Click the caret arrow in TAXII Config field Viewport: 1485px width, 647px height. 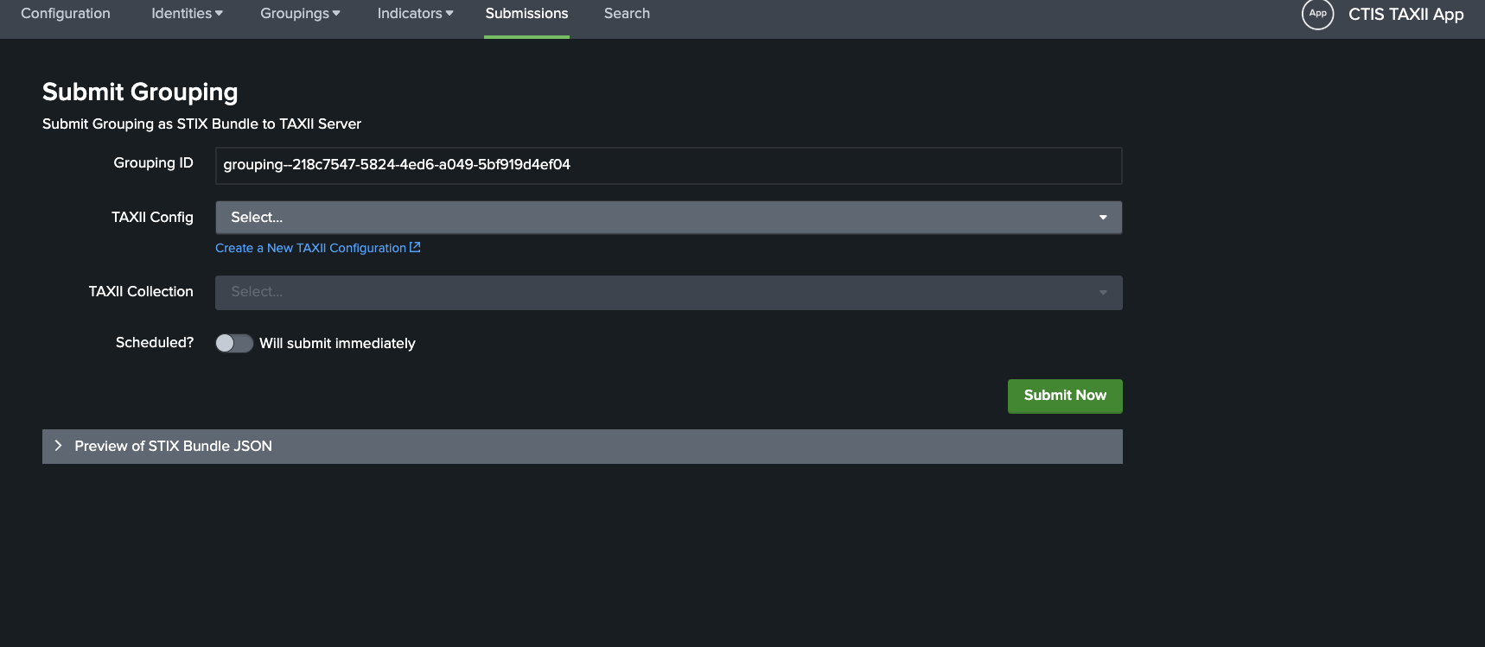[1103, 218]
